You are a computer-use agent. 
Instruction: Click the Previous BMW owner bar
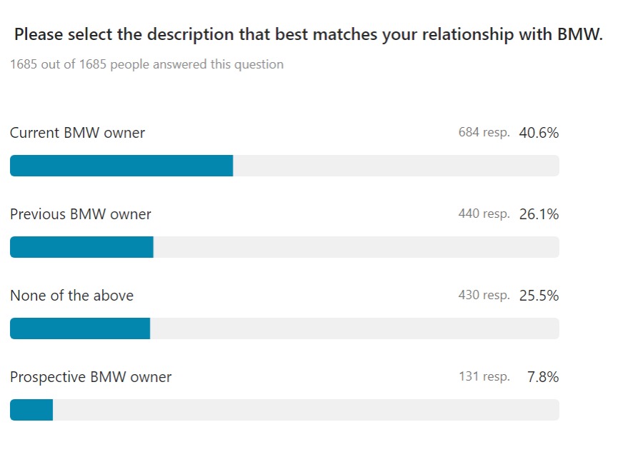click(x=284, y=247)
